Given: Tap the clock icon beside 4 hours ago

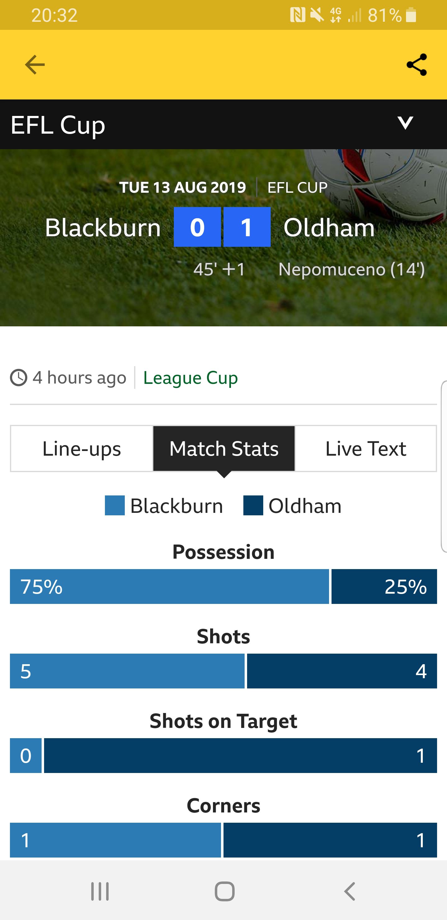Looking at the screenshot, I should point(19,378).
